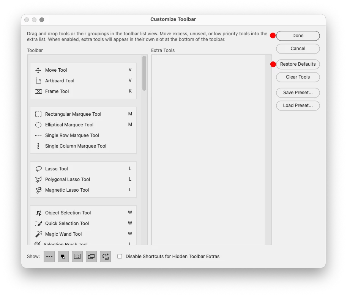Click L shortcut of Lasso Tool
Viewport: 347px width, 296px height.
tap(130, 169)
